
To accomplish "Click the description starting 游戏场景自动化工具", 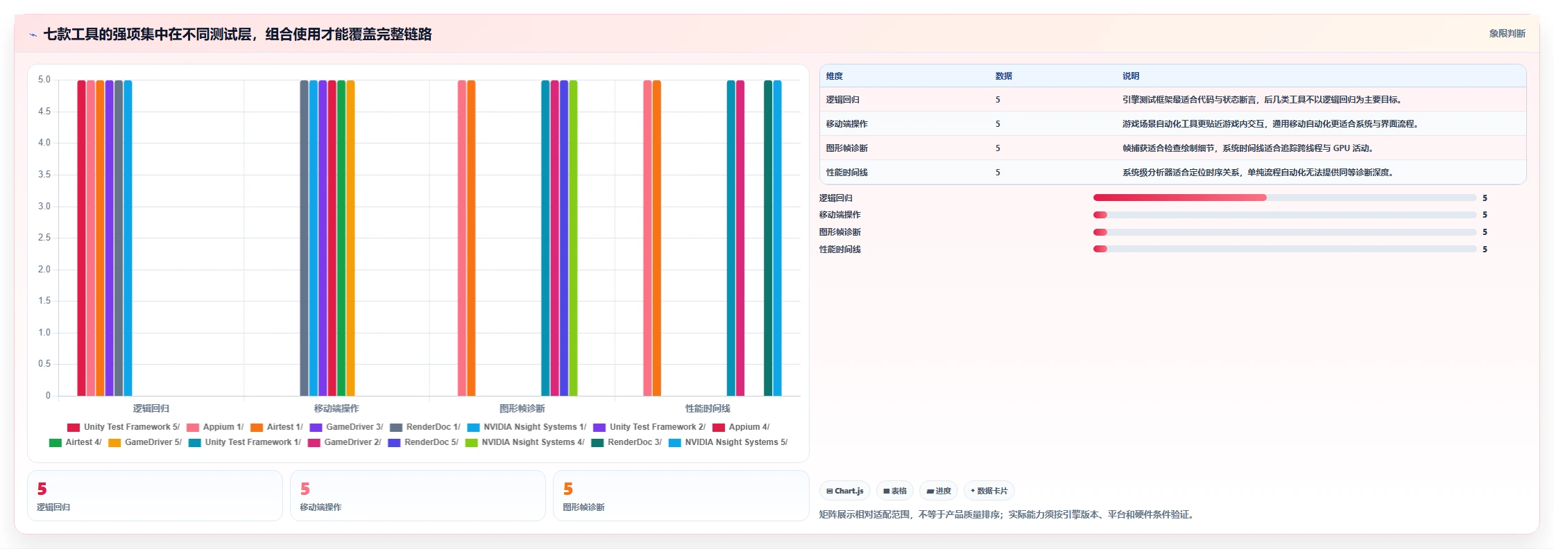I will (x=1271, y=124).
